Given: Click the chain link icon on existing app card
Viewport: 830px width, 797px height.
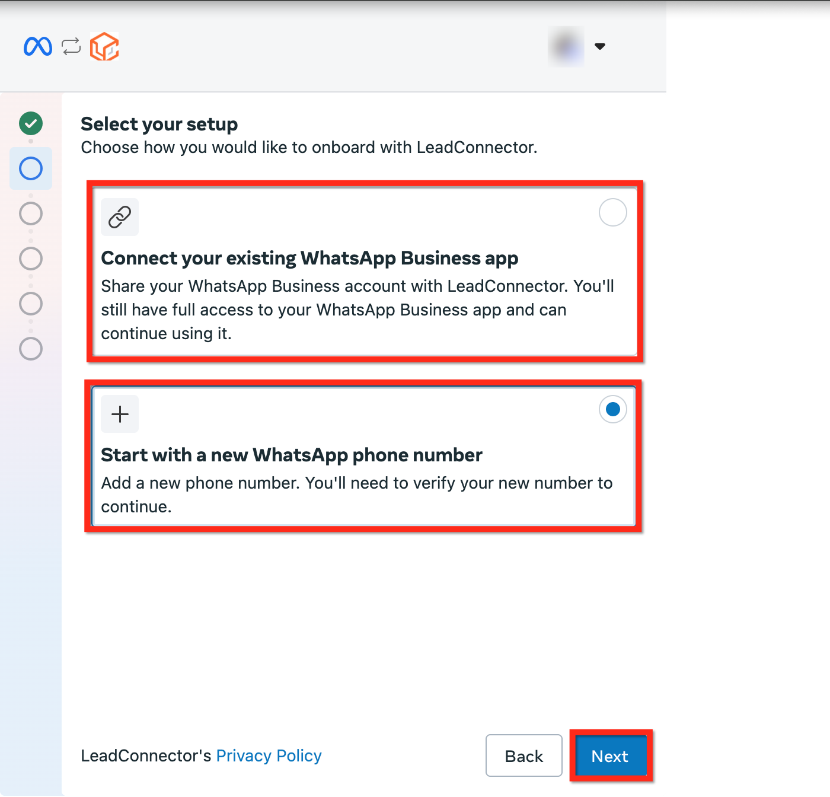Looking at the screenshot, I should (120, 217).
